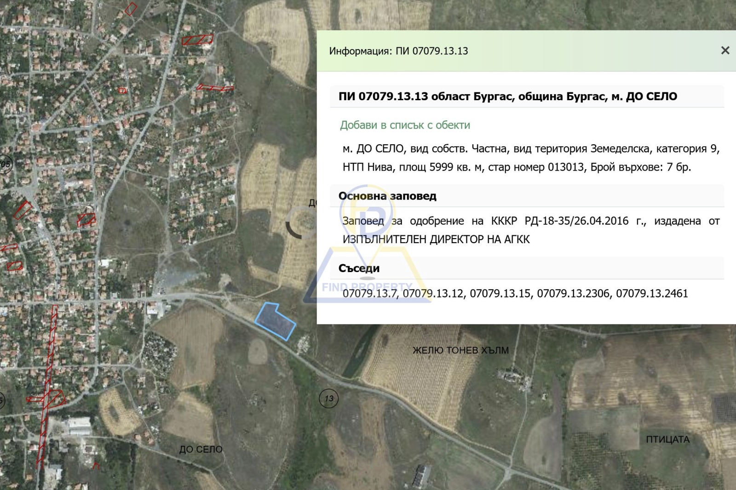Click the 'ЖЕЛЮ ТОНЕВ ХЪЛМ' map label
This screenshot has width=736, height=490.
(x=460, y=350)
